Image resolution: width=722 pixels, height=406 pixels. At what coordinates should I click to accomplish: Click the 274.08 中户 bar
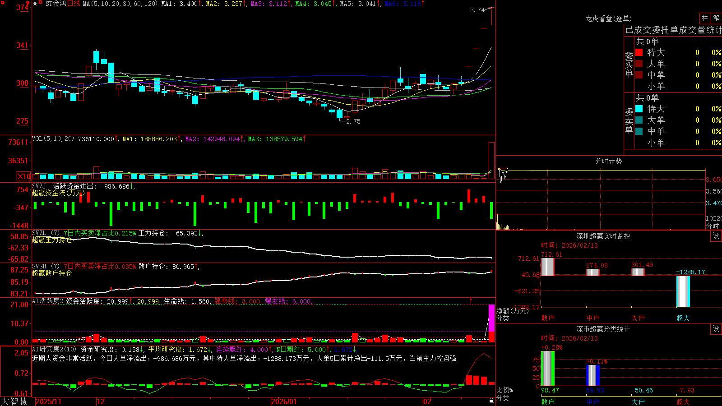[593, 272]
